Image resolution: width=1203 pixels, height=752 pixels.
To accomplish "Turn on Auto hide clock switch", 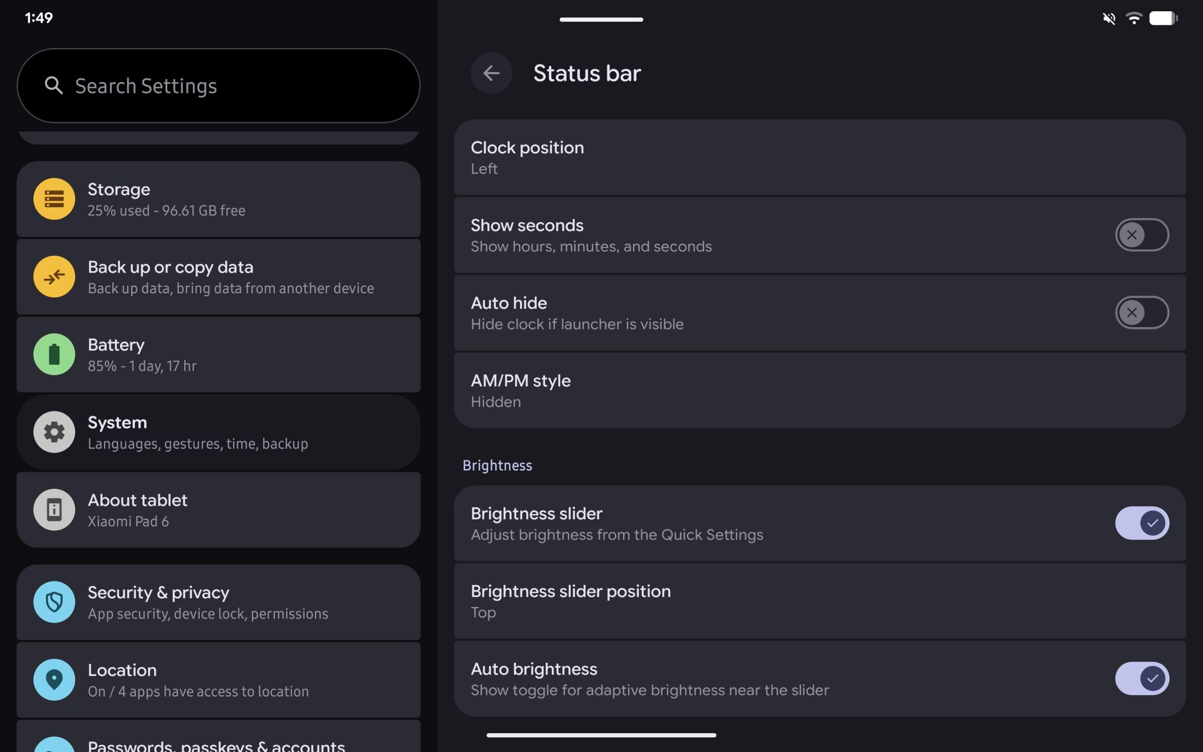I will (1141, 313).
